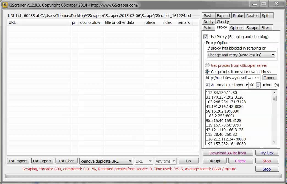Open the Any time dropdown
Screen dimensions: 287x184
(x=166, y=161)
